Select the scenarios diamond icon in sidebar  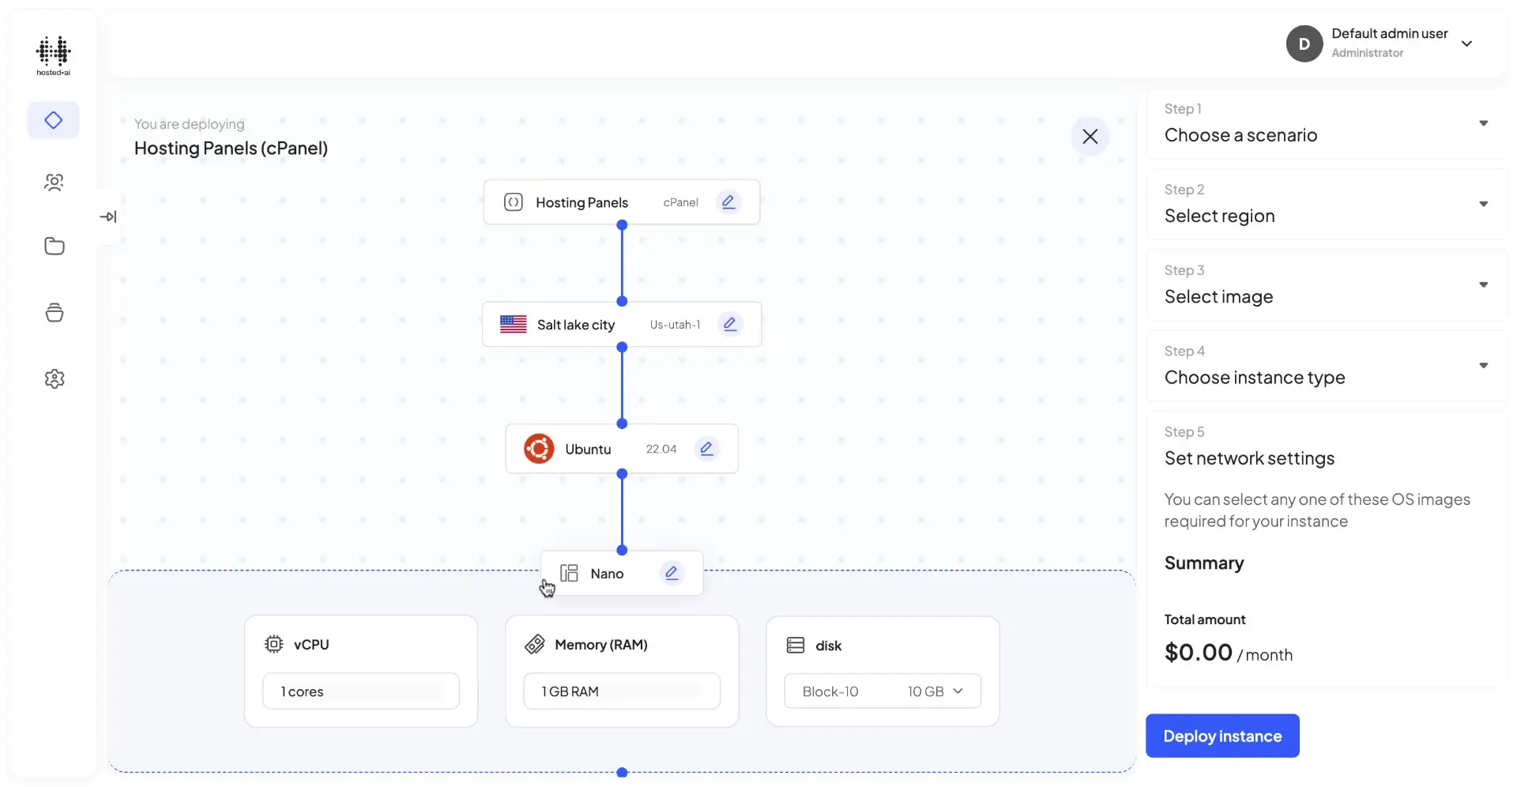click(53, 120)
